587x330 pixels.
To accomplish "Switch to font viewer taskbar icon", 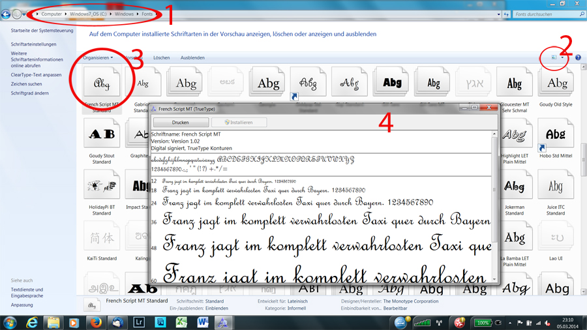I will click(224, 322).
